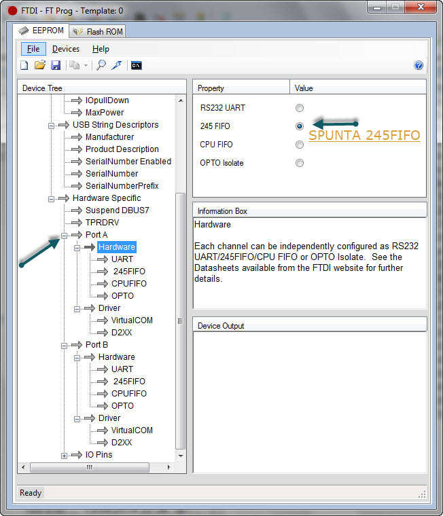Select D2XX under Port A Driver
The height and width of the screenshot is (516, 443).
[x=122, y=333]
